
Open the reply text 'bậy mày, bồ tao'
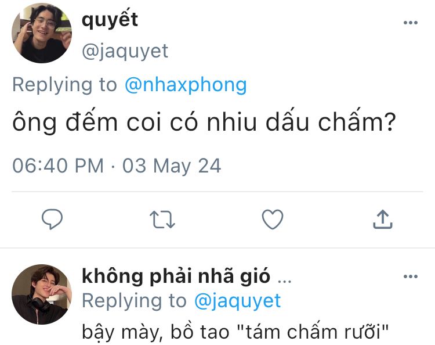pos(155,332)
